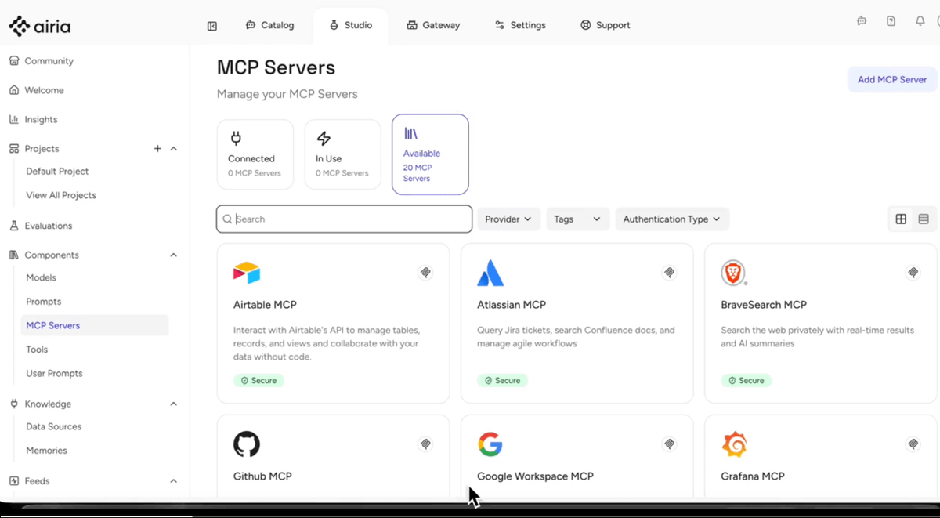Click the Atlassian MCP card title

click(512, 305)
